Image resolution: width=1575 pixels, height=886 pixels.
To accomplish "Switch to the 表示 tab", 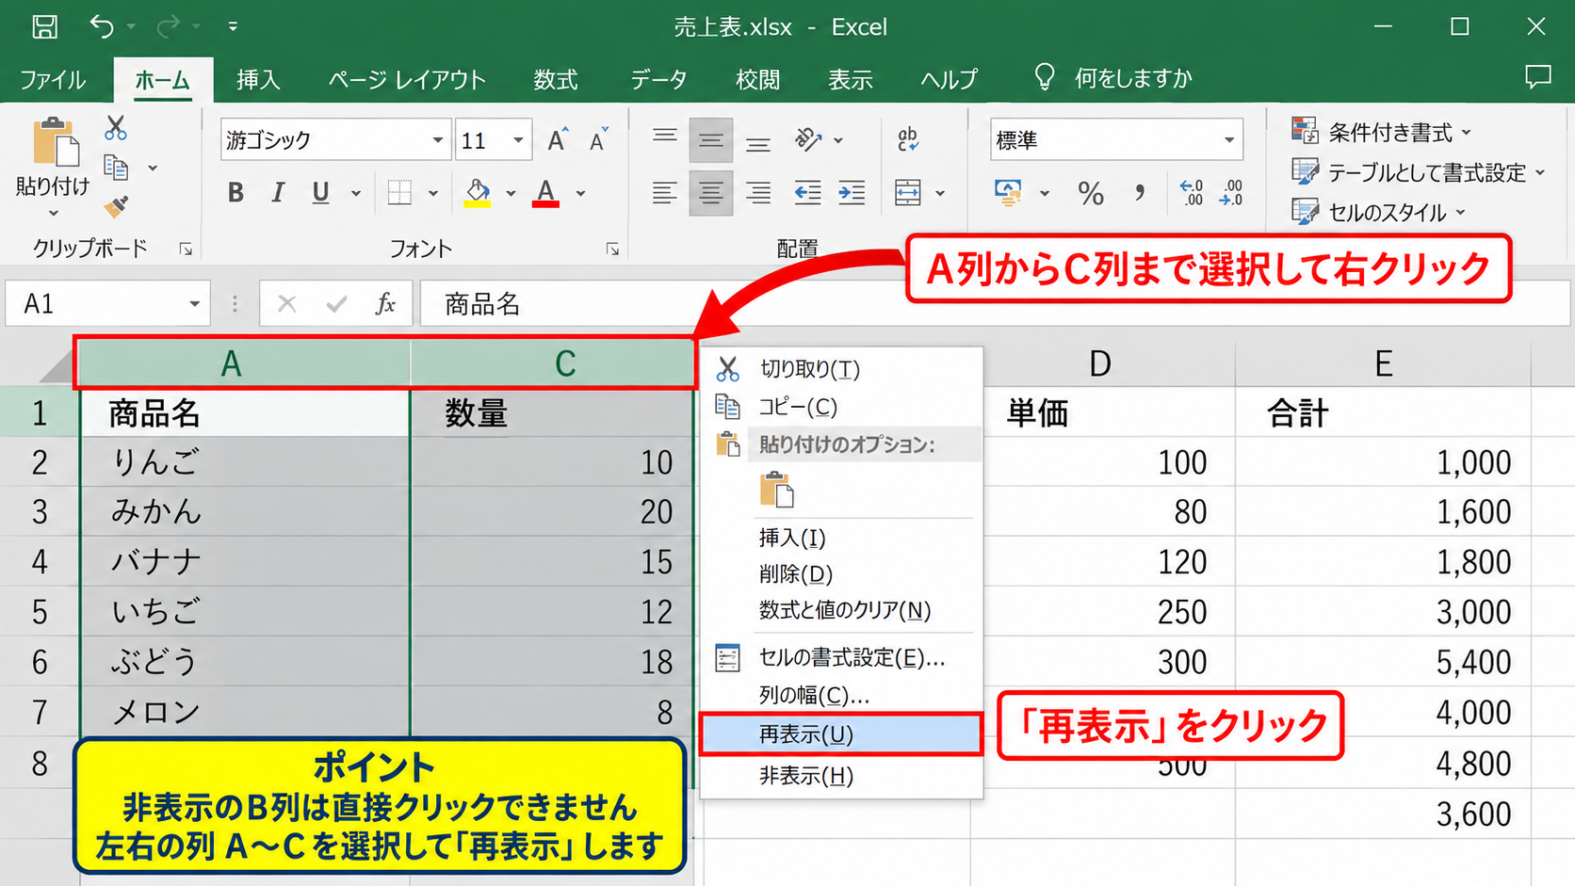I will (x=851, y=79).
